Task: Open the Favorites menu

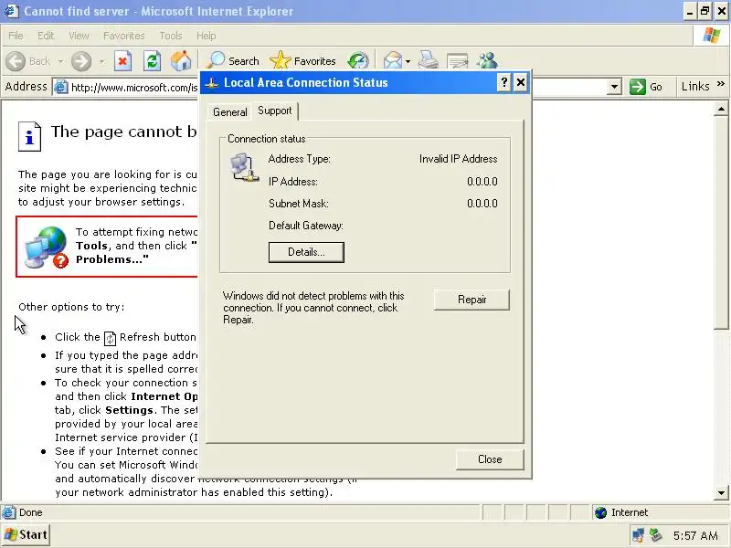Action: click(124, 36)
